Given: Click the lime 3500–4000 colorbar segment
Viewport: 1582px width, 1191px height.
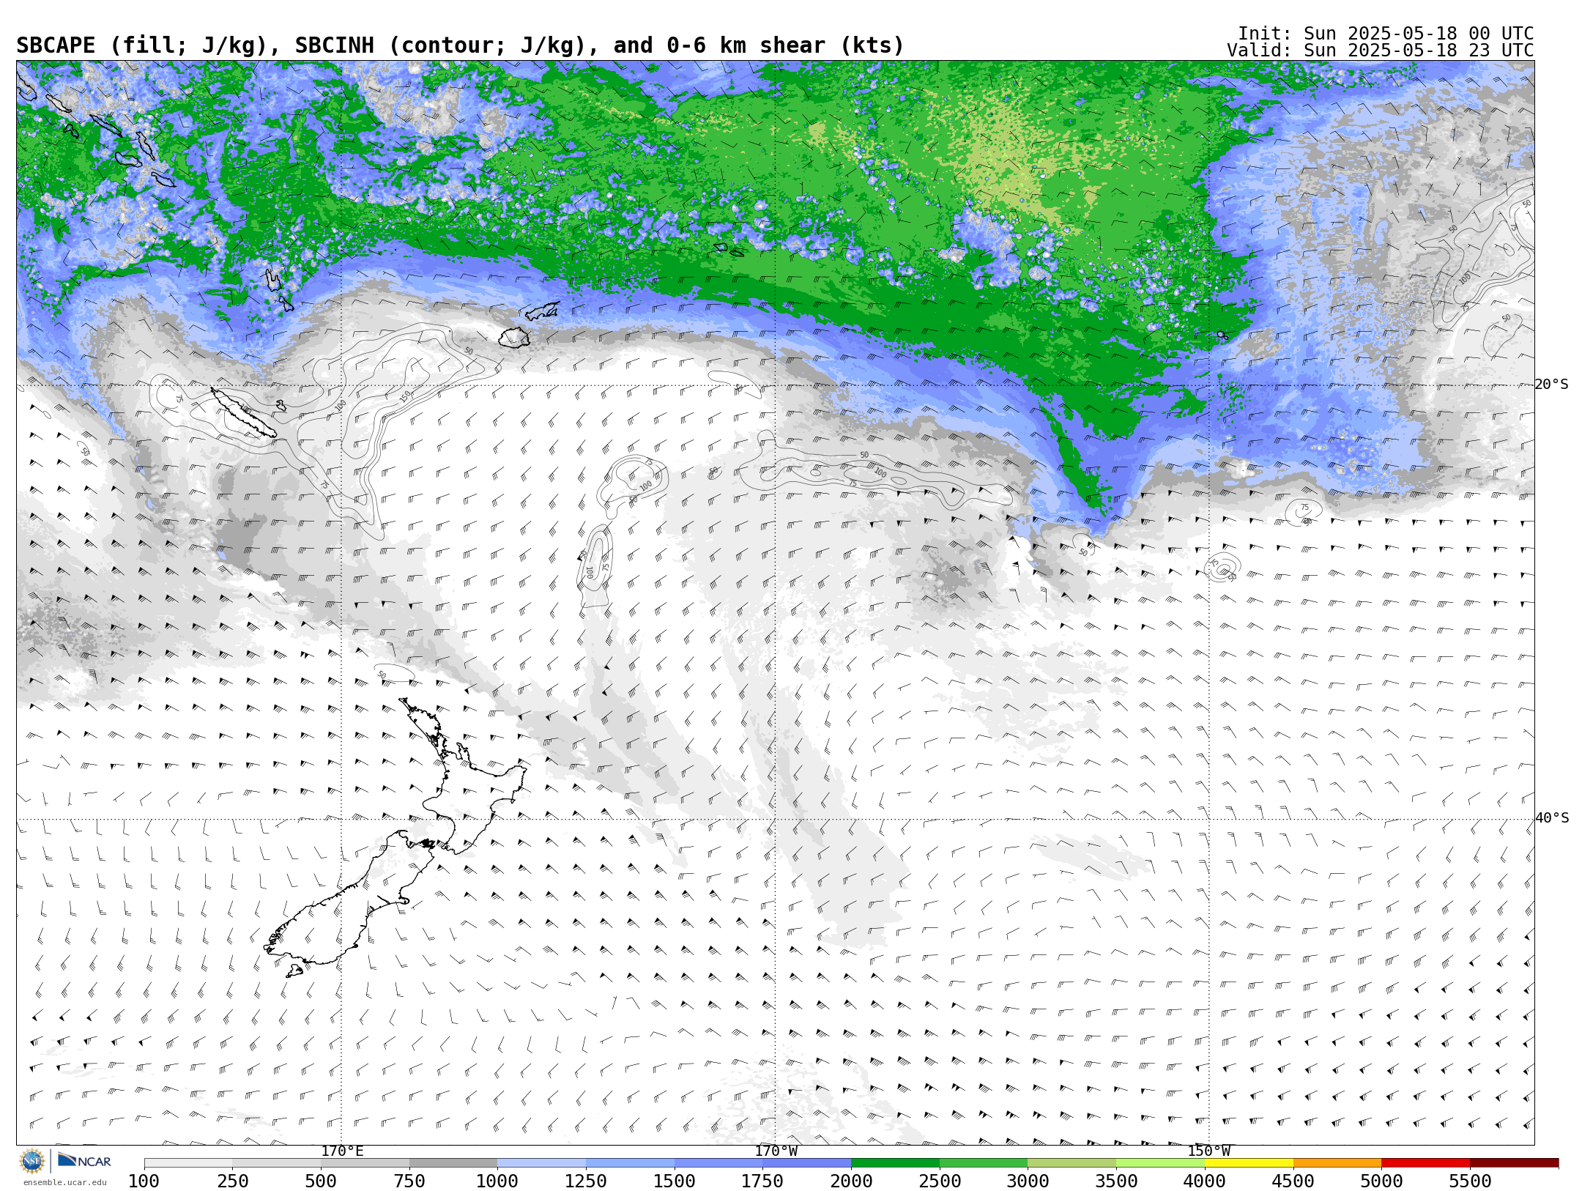Looking at the screenshot, I should click(1160, 1163).
